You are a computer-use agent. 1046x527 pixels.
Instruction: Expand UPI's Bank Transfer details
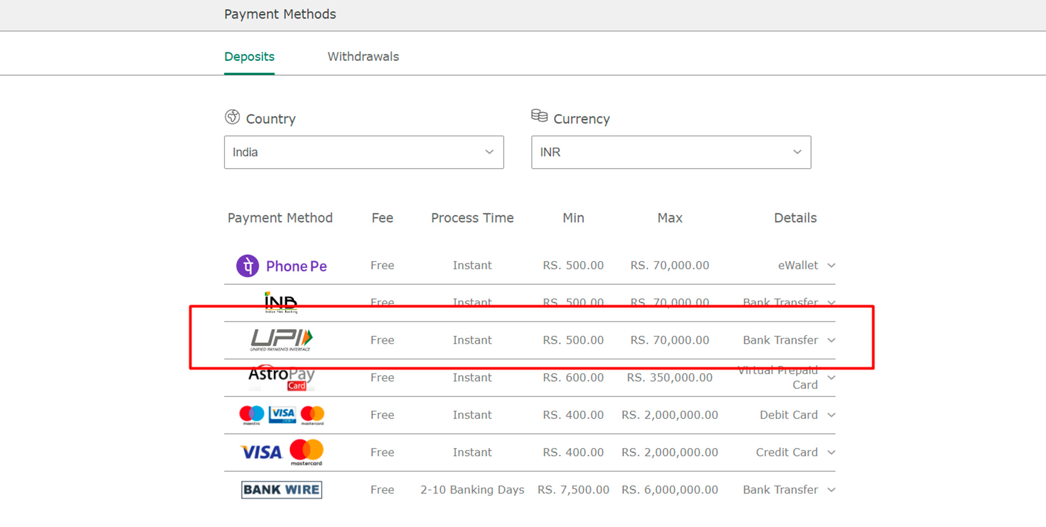[x=831, y=340]
